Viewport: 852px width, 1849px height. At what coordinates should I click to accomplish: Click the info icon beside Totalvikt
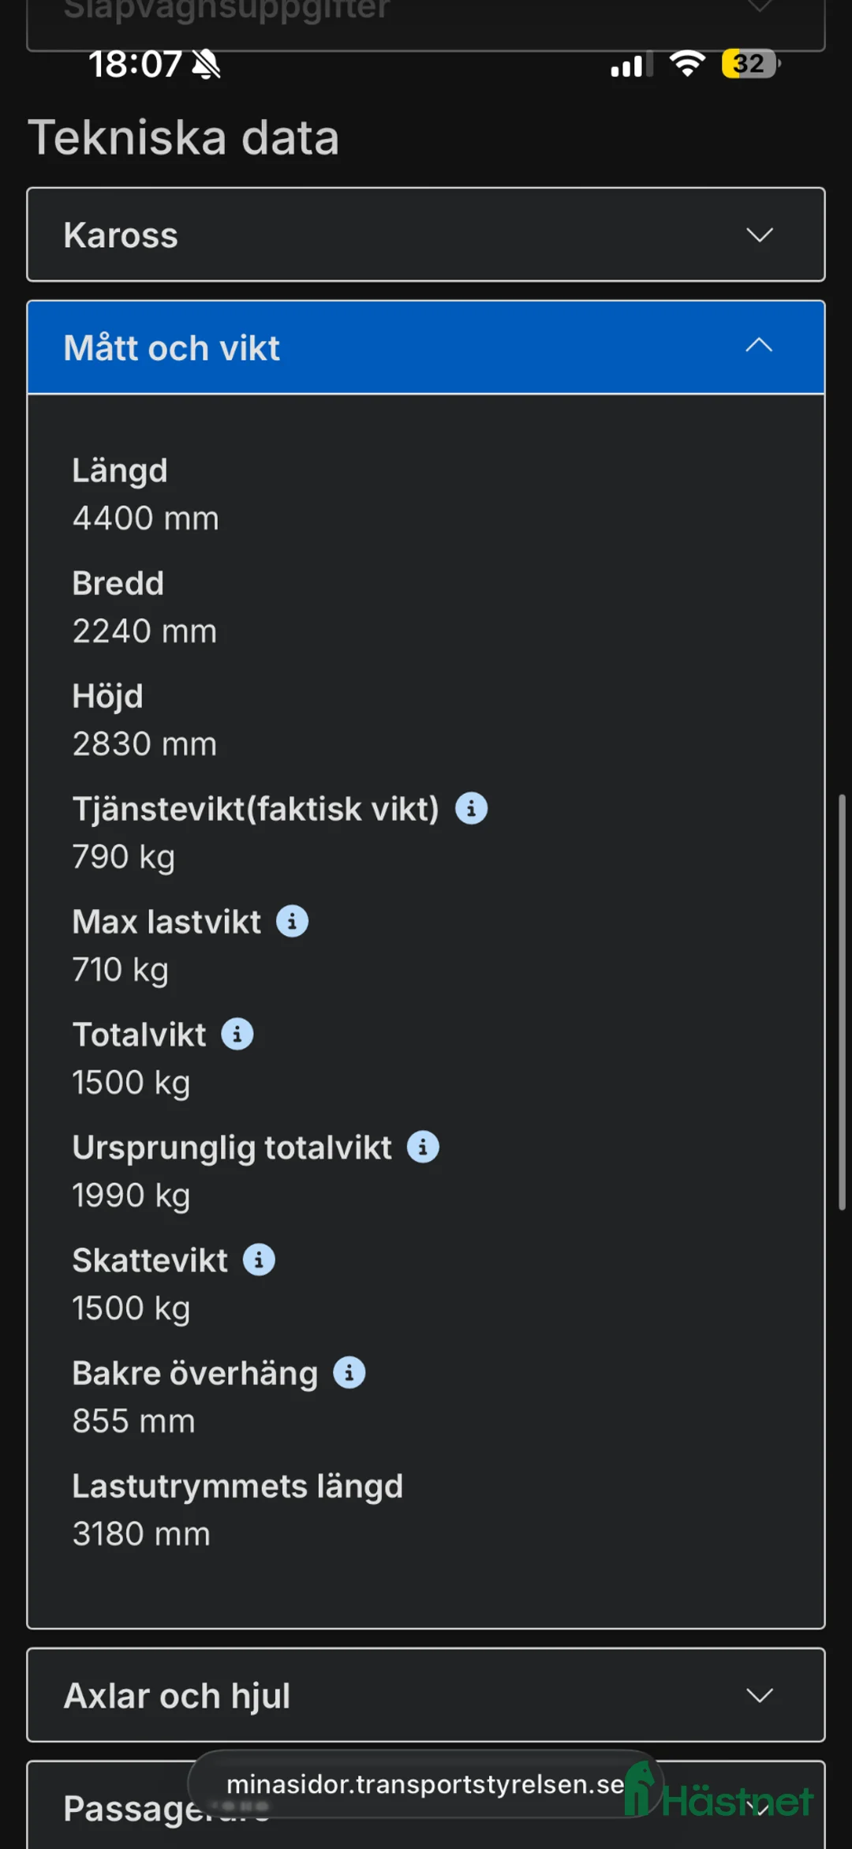pos(236,1034)
